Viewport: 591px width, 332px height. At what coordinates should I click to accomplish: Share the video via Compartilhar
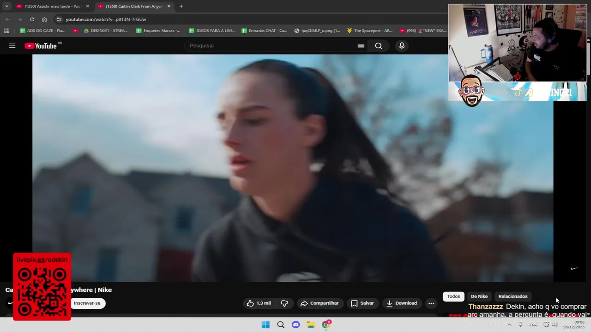coord(320,303)
